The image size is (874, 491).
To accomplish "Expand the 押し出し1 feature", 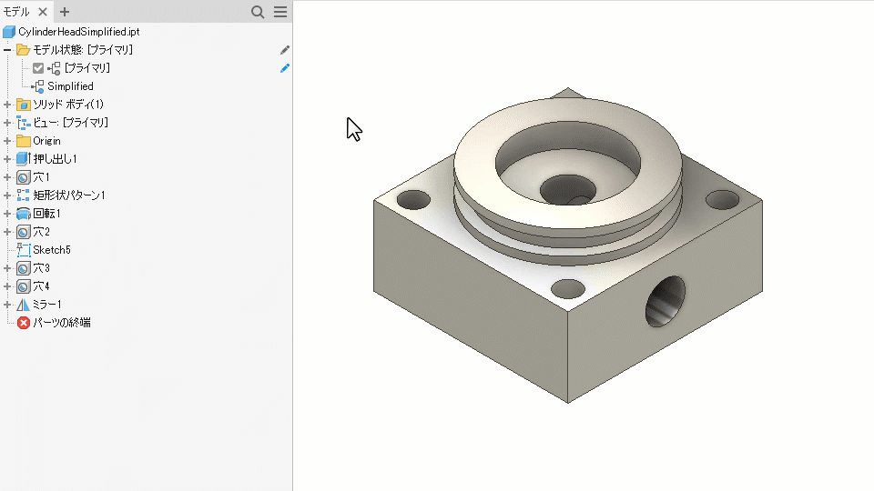I will coord(7,159).
